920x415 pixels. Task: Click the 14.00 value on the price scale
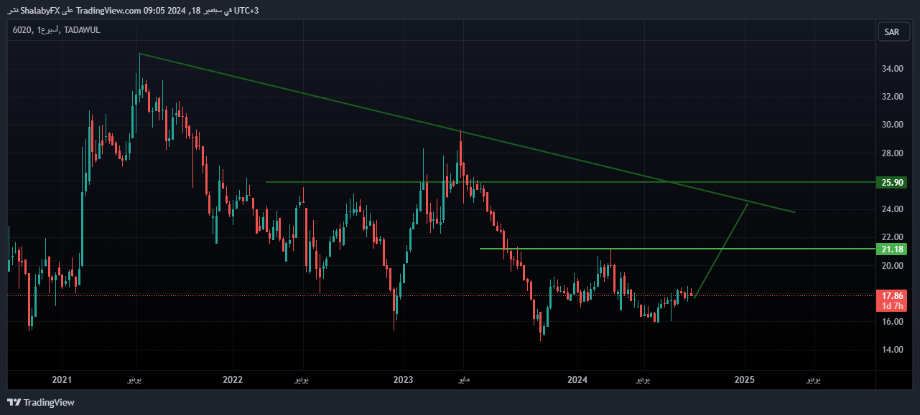click(x=891, y=350)
